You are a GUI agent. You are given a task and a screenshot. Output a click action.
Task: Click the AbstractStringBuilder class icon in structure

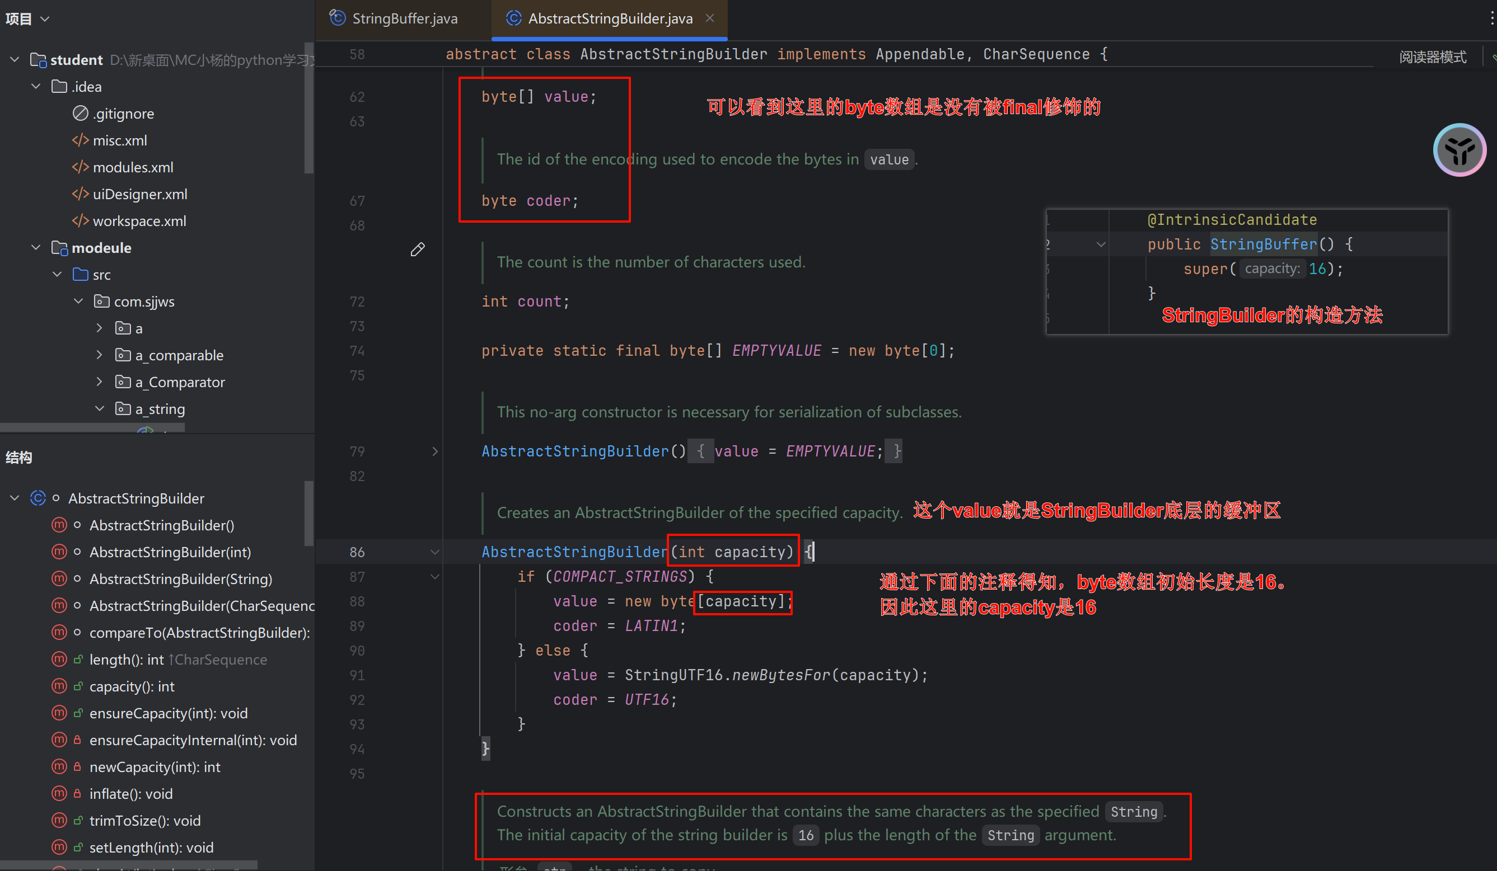(38, 498)
